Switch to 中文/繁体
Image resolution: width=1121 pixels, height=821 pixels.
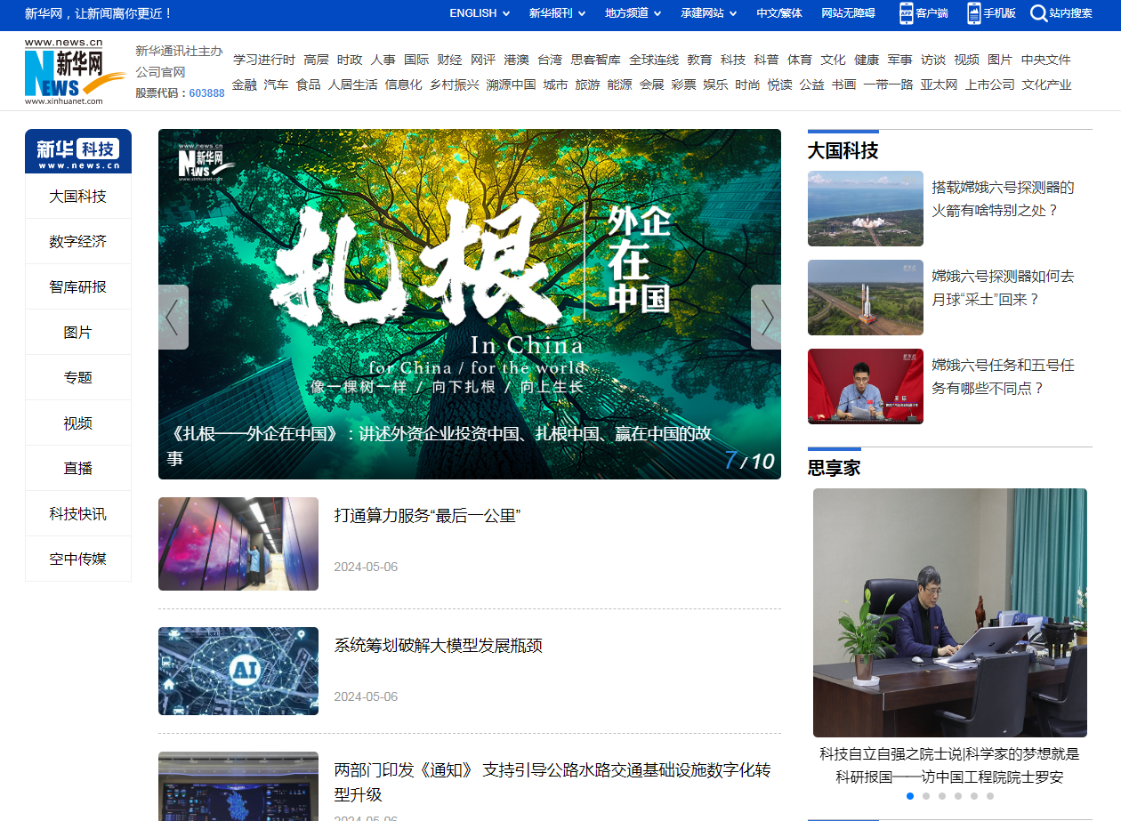pos(779,13)
